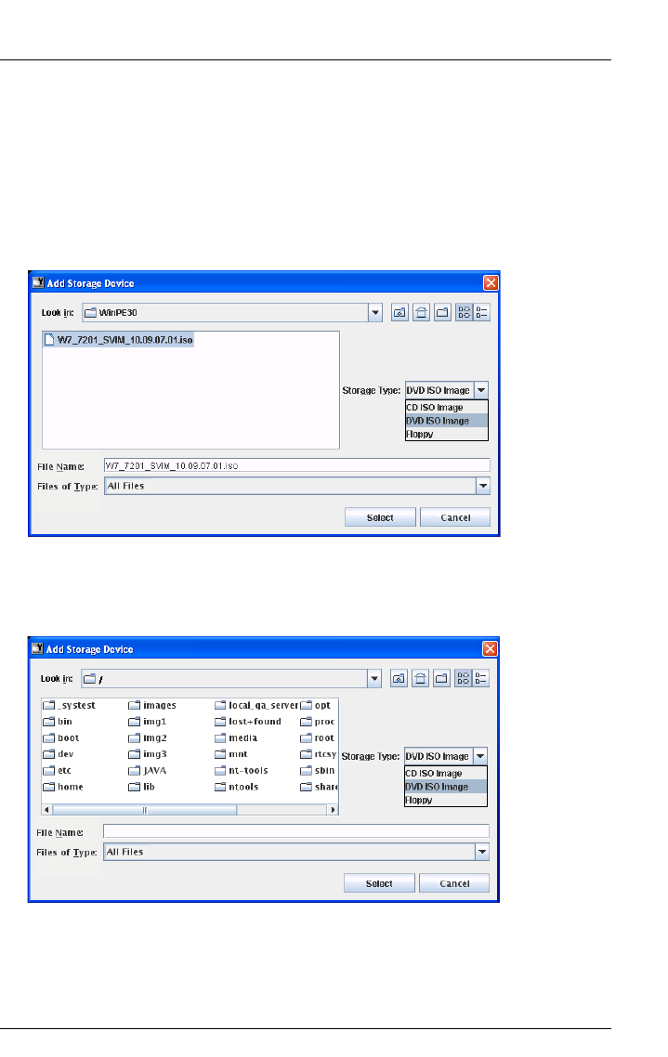Select _systest folder
The width and height of the screenshot is (668, 1057).
pos(70,706)
